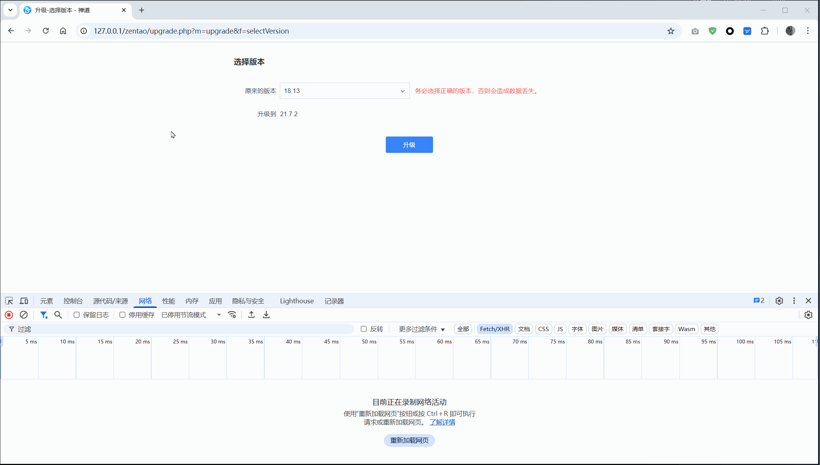
Task: Open network search with magnifier icon
Action: 58,315
